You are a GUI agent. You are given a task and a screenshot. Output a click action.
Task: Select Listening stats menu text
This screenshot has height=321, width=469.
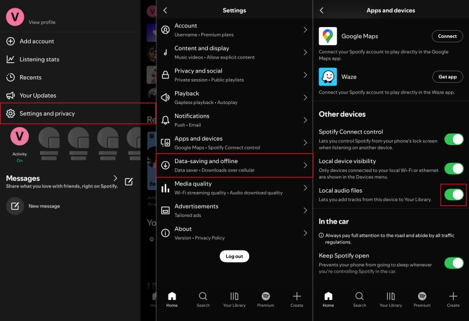coord(39,60)
